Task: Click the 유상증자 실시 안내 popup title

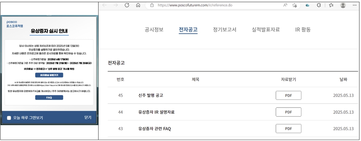Action: (x=49, y=31)
